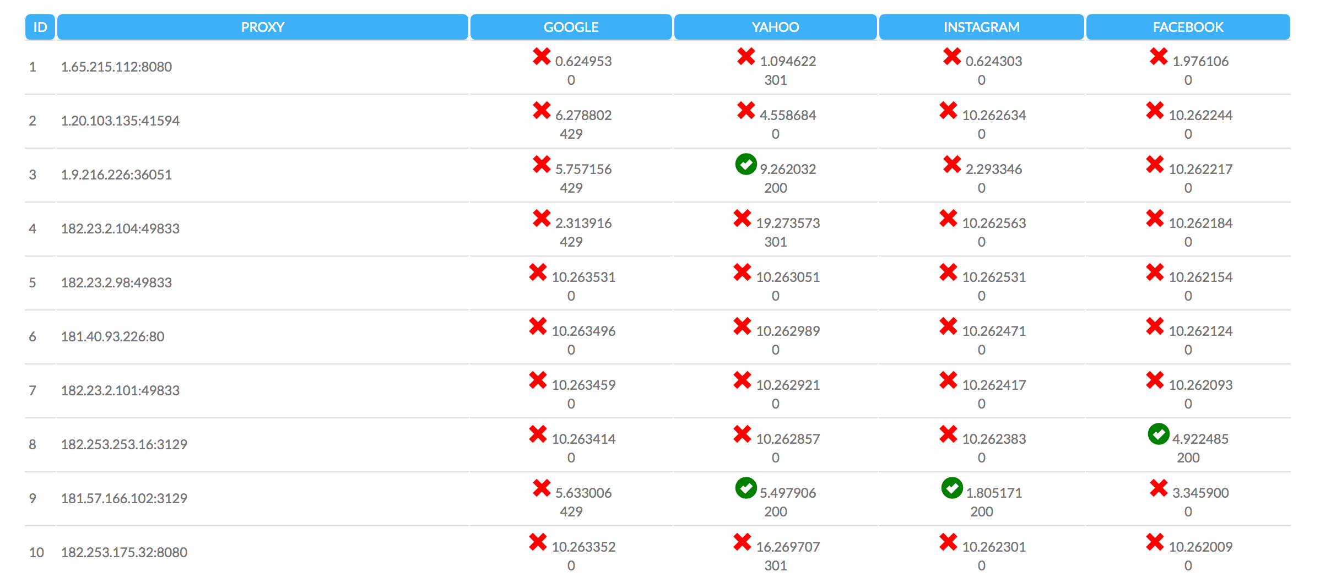Click the green check for Facebook in row 8
The width and height of the screenshot is (1320, 577).
tap(1159, 434)
